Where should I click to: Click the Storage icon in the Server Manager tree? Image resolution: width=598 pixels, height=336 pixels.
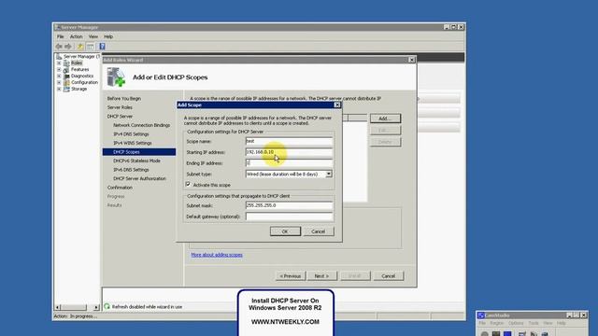[x=66, y=90]
